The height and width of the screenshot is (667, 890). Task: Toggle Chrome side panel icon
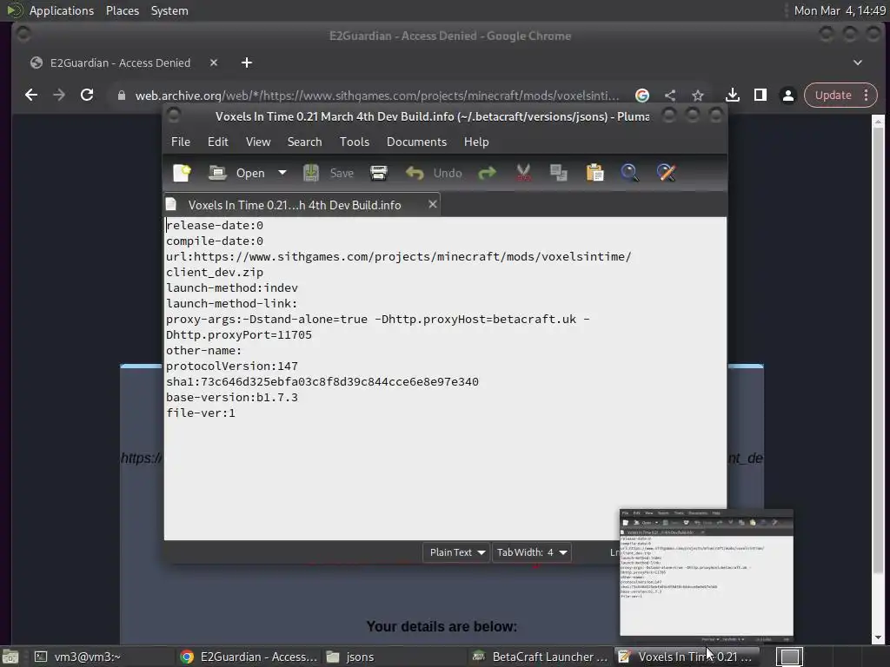(760, 96)
